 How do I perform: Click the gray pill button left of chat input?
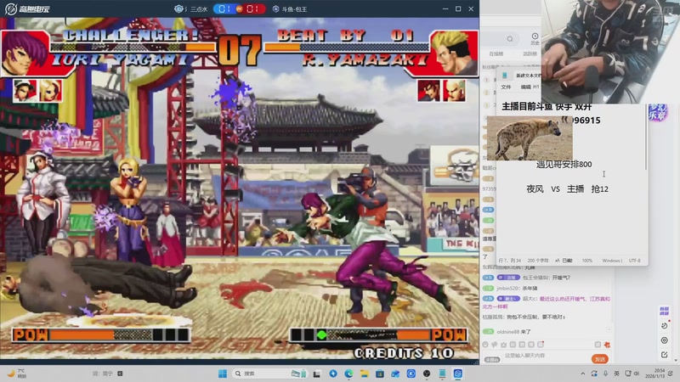tap(492, 359)
